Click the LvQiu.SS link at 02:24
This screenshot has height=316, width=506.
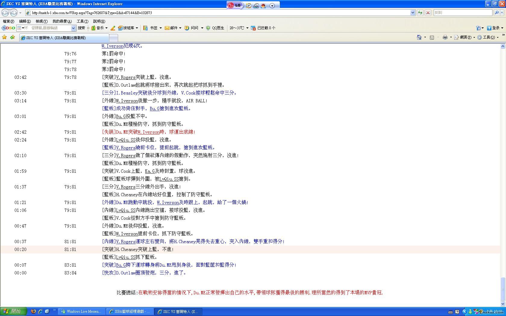(126, 140)
